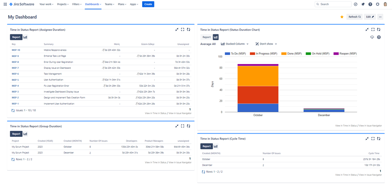Minimize the Group Duration gadget

pos(177,126)
